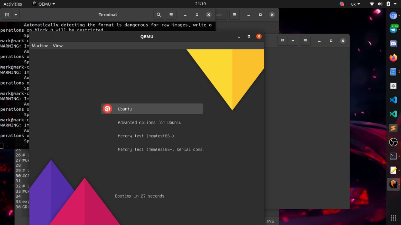The width and height of the screenshot is (401, 225).
Task: Show all applications grid
Action: [x=393, y=218]
